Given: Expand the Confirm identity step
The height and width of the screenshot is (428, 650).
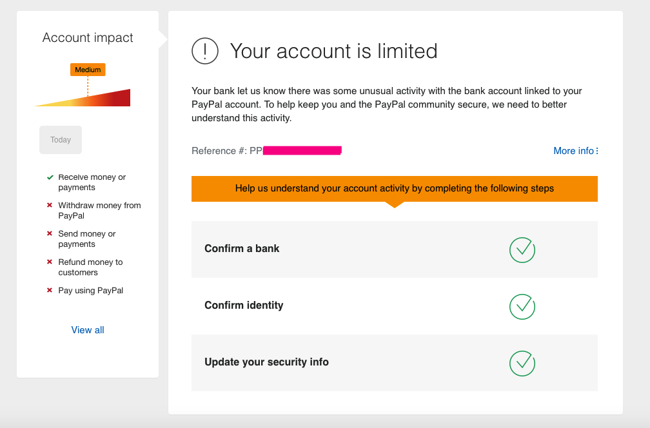Looking at the screenshot, I should (244, 306).
